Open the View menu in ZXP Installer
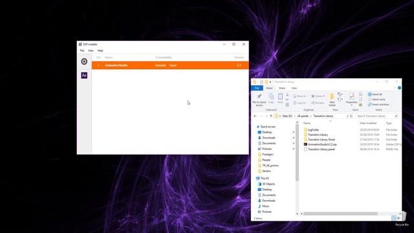Screen dimensions: 414x233 click(x=91, y=50)
